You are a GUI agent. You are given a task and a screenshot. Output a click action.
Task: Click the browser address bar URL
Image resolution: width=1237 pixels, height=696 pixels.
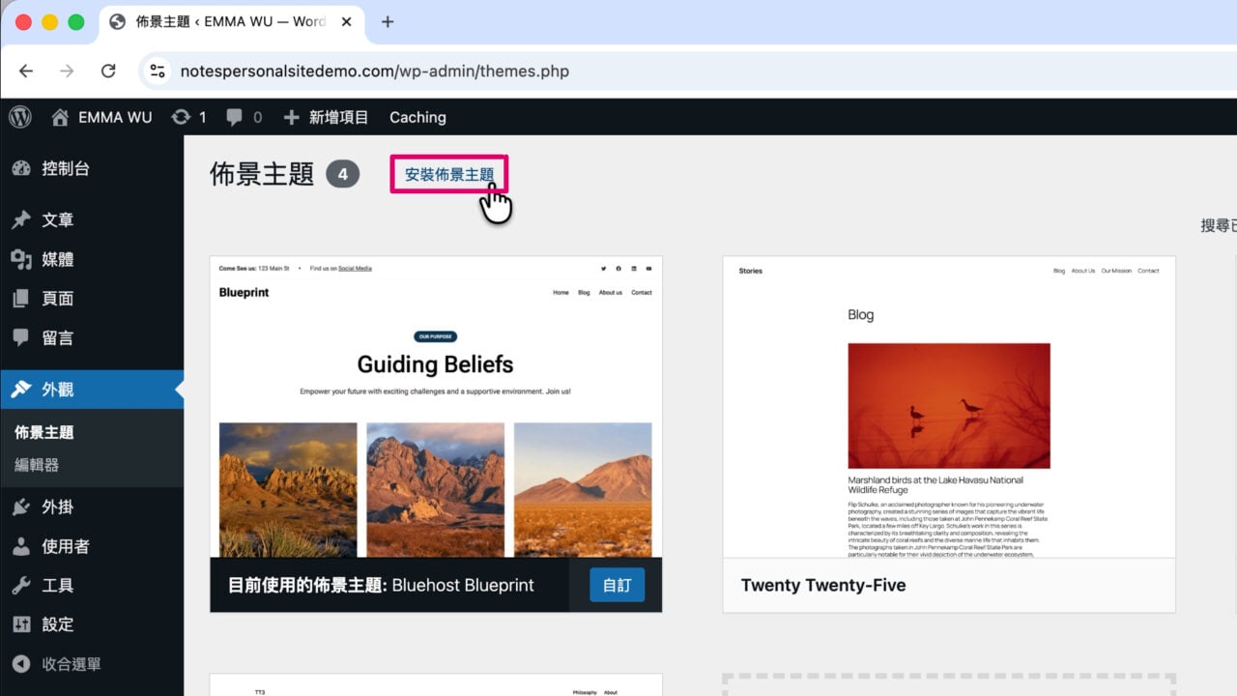[375, 71]
